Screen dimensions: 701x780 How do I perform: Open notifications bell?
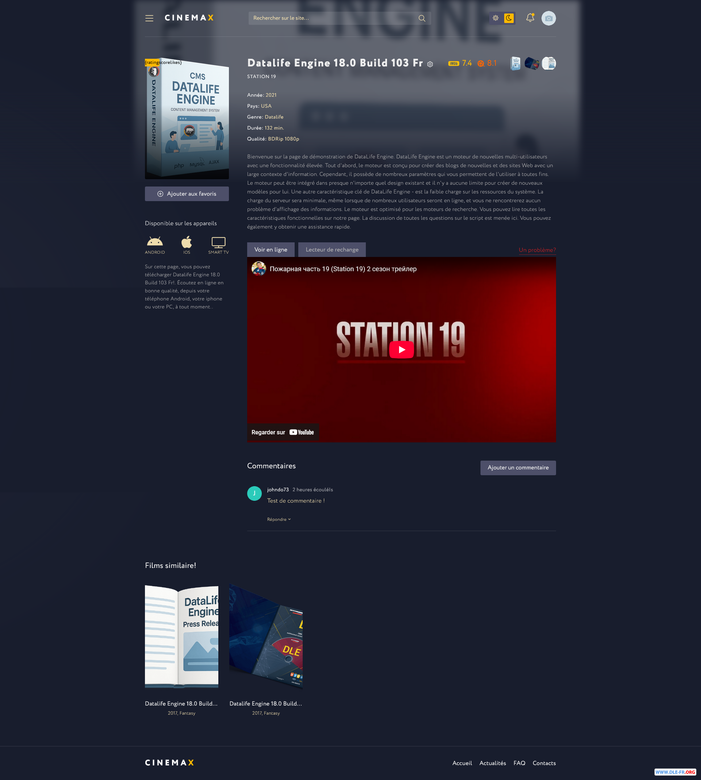coord(530,18)
